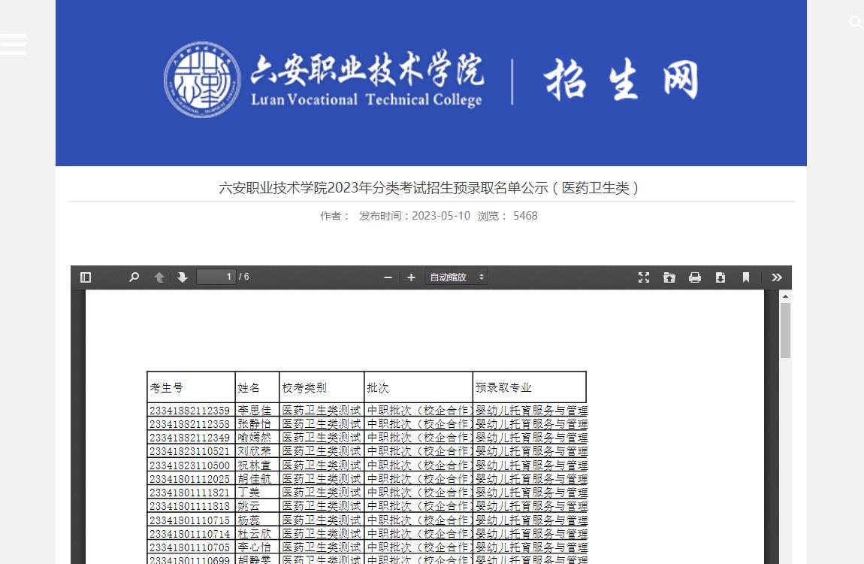Zoom in the PDF with plus button
Screen dimensions: 864x564
pyautogui.click(x=411, y=277)
